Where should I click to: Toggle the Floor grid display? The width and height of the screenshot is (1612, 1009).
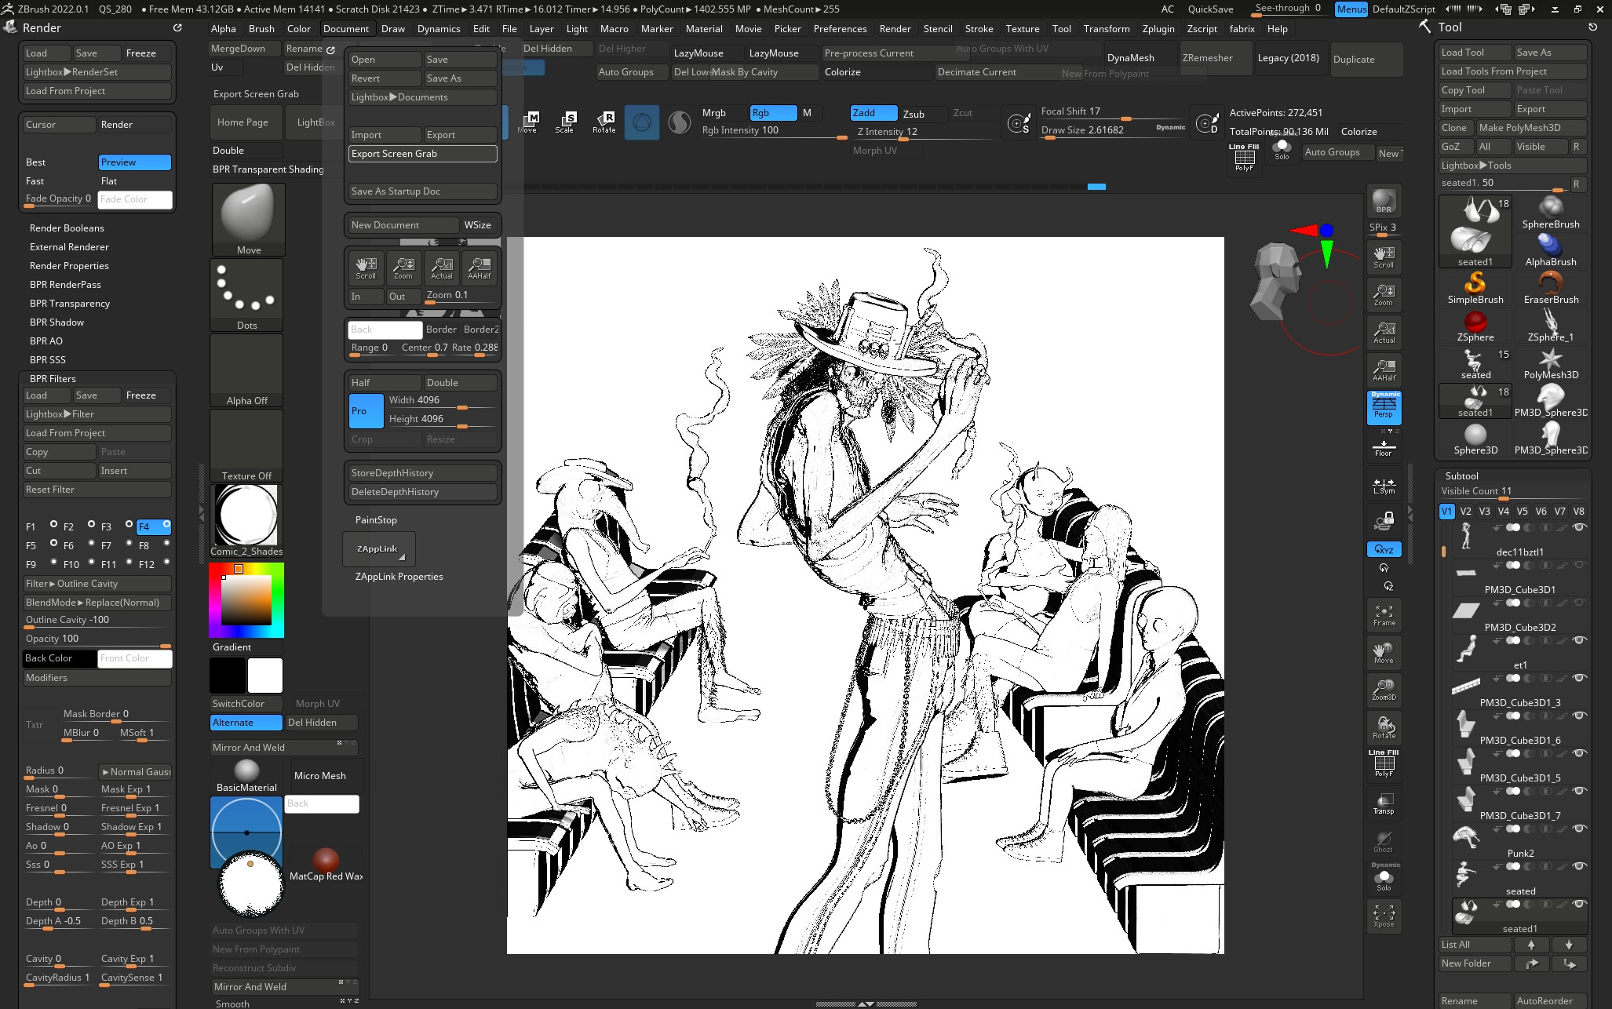[x=1384, y=447]
